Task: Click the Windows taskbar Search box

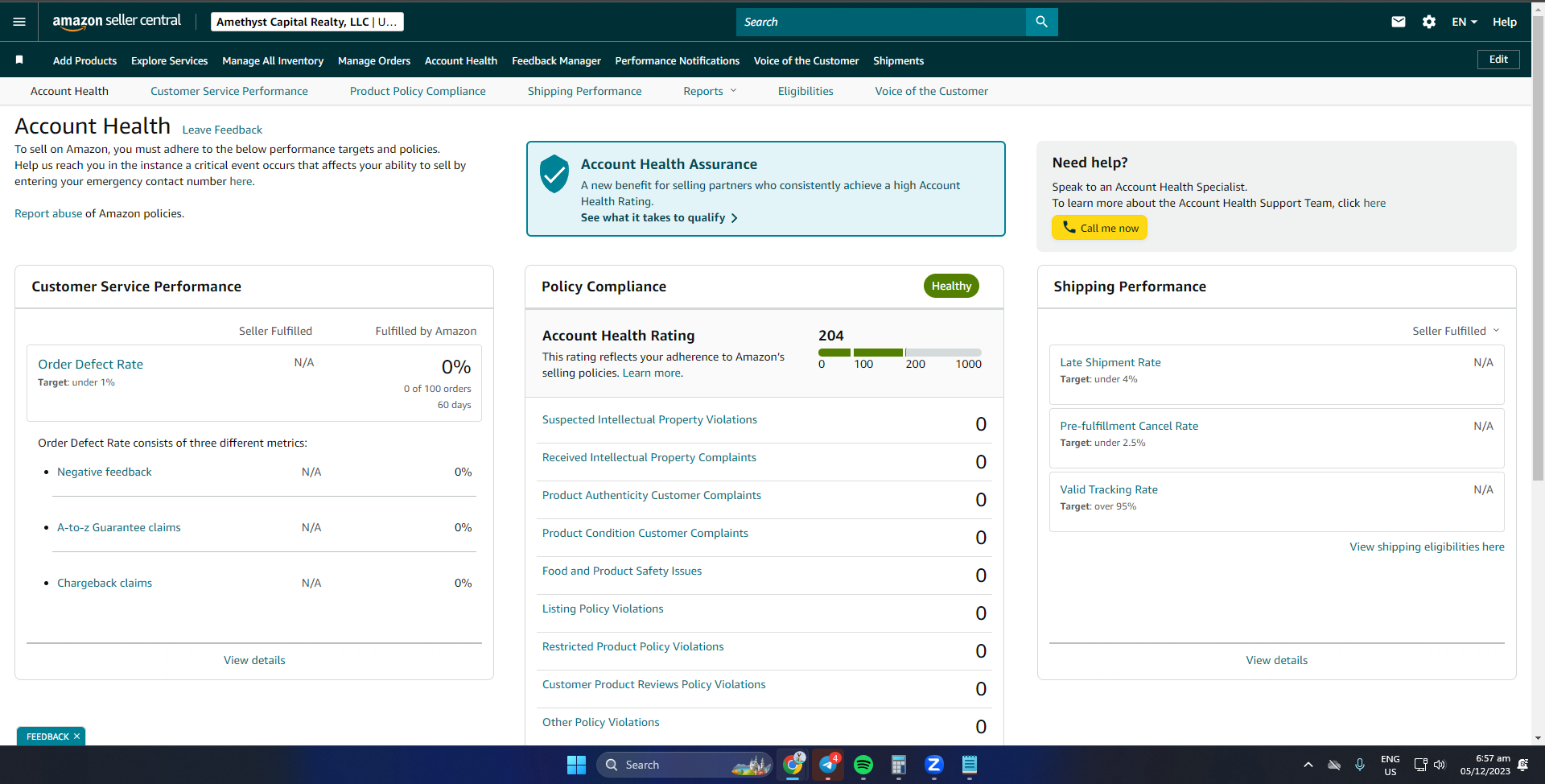Action: tap(684, 765)
